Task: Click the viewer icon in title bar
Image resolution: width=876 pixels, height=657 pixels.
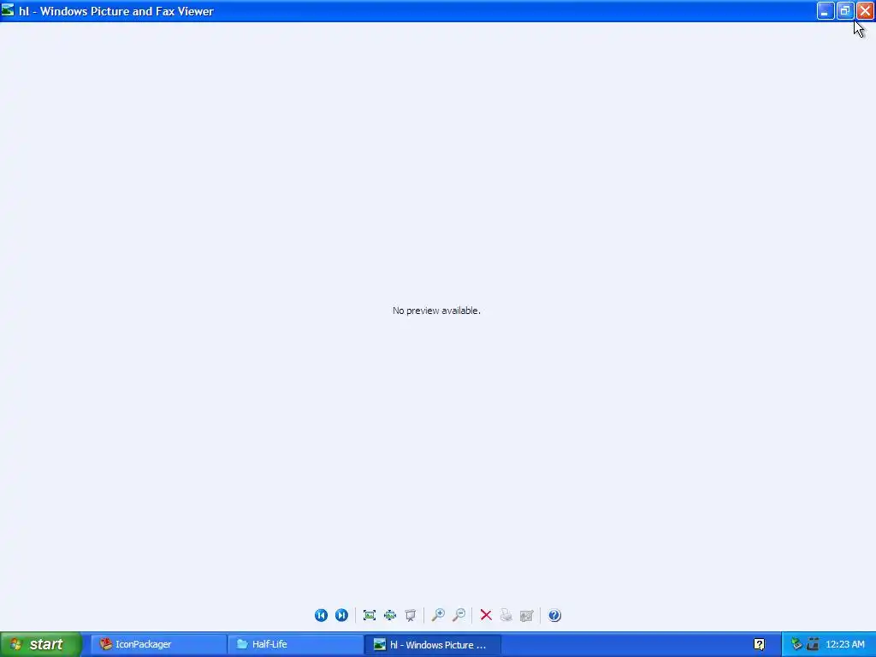Action: coord(7,10)
